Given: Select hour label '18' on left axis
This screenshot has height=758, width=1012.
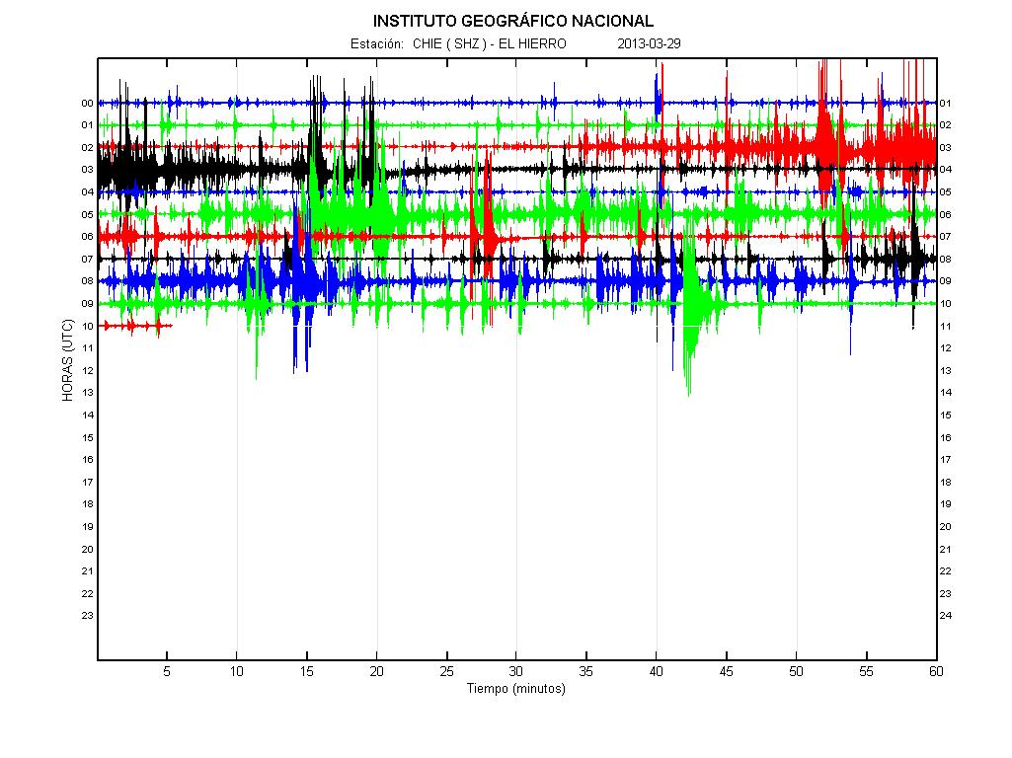Looking at the screenshot, I should 87,504.
